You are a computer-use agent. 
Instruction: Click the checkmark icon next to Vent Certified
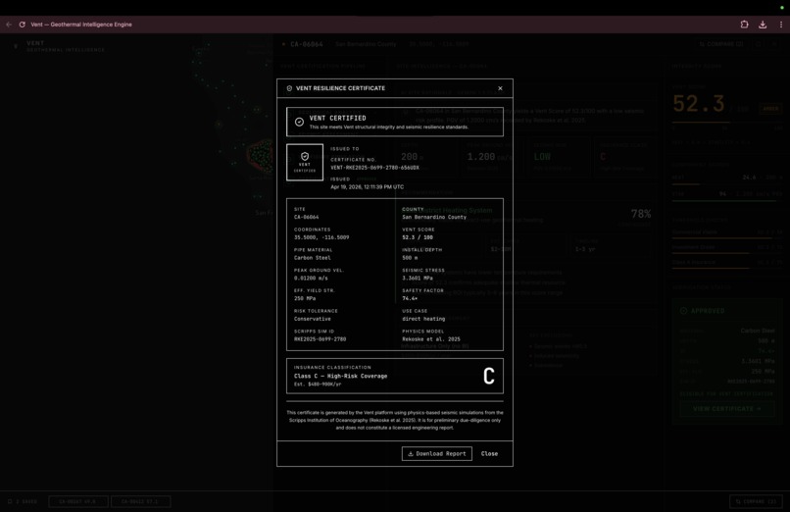click(299, 122)
